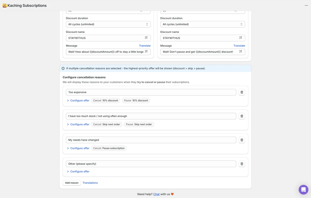Click the 'Pause Skip next order' tag
The width and height of the screenshot is (311, 198).
[x=139, y=124]
